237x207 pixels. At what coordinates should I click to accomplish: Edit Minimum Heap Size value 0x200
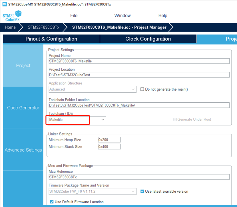109,140
